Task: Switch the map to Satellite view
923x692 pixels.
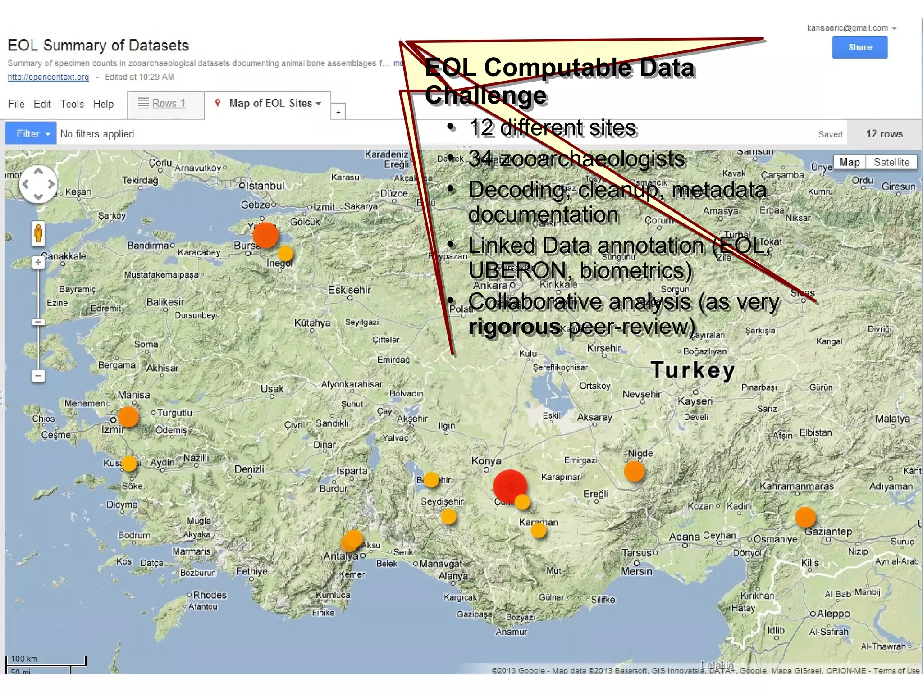Action: [891, 162]
